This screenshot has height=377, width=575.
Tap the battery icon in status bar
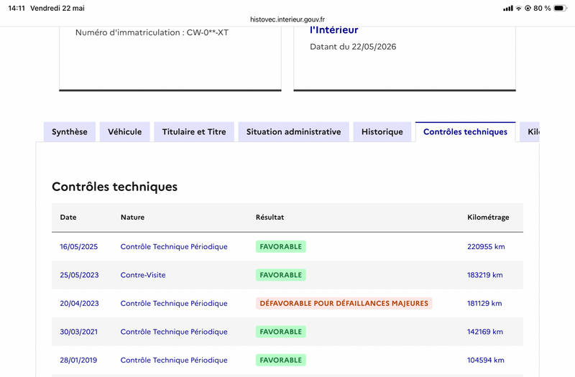coord(561,8)
